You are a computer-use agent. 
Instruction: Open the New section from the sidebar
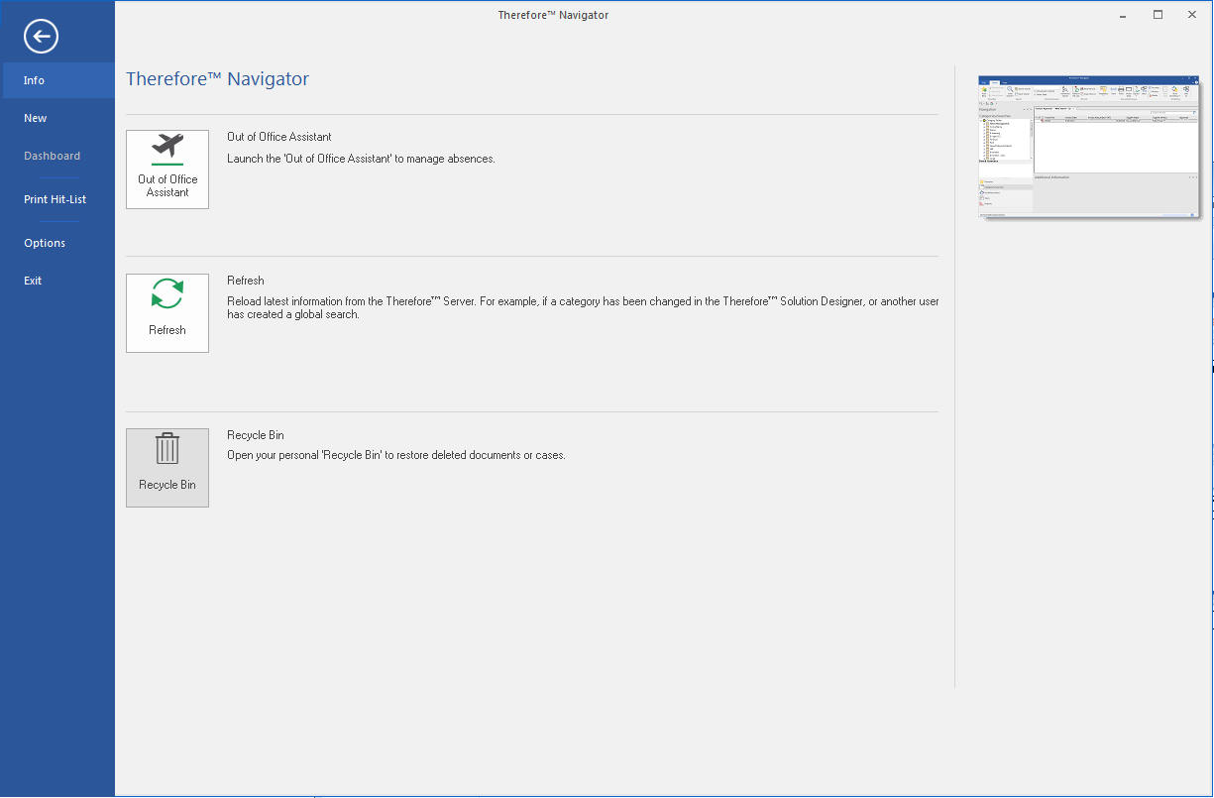click(x=35, y=117)
